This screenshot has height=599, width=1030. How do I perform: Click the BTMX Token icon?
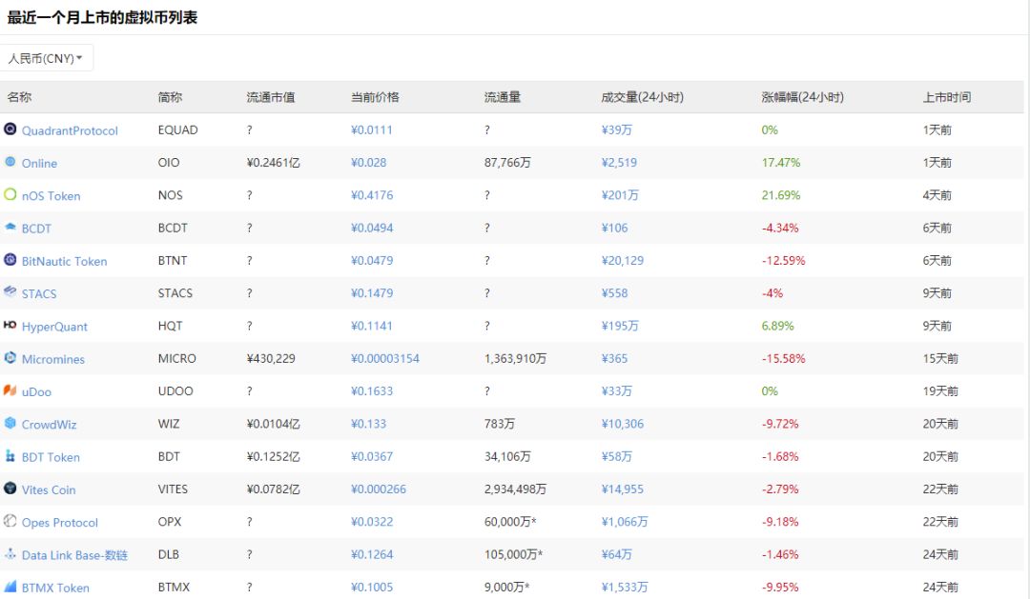(x=10, y=586)
